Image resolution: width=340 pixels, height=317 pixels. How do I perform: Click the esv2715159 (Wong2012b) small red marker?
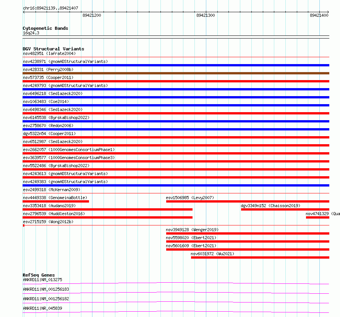click(x=24, y=225)
